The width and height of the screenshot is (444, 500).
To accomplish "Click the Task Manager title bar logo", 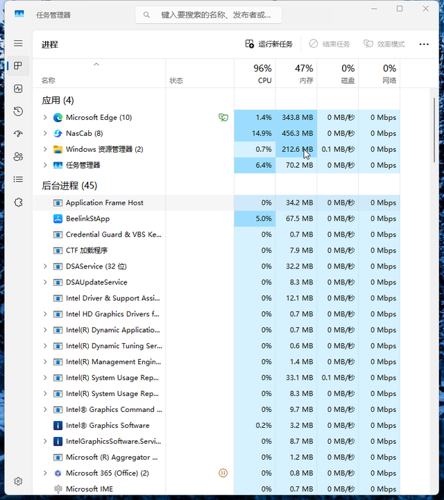I will click(x=19, y=14).
